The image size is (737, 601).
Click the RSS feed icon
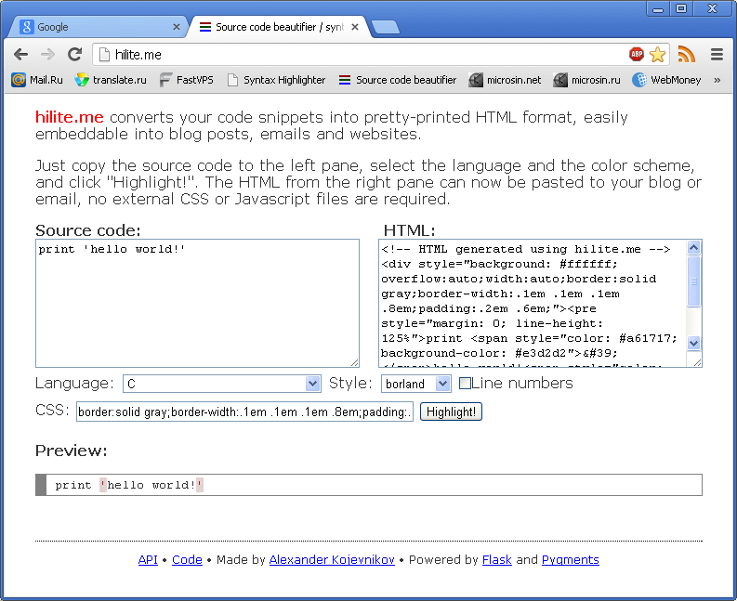pyautogui.click(x=686, y=55)
